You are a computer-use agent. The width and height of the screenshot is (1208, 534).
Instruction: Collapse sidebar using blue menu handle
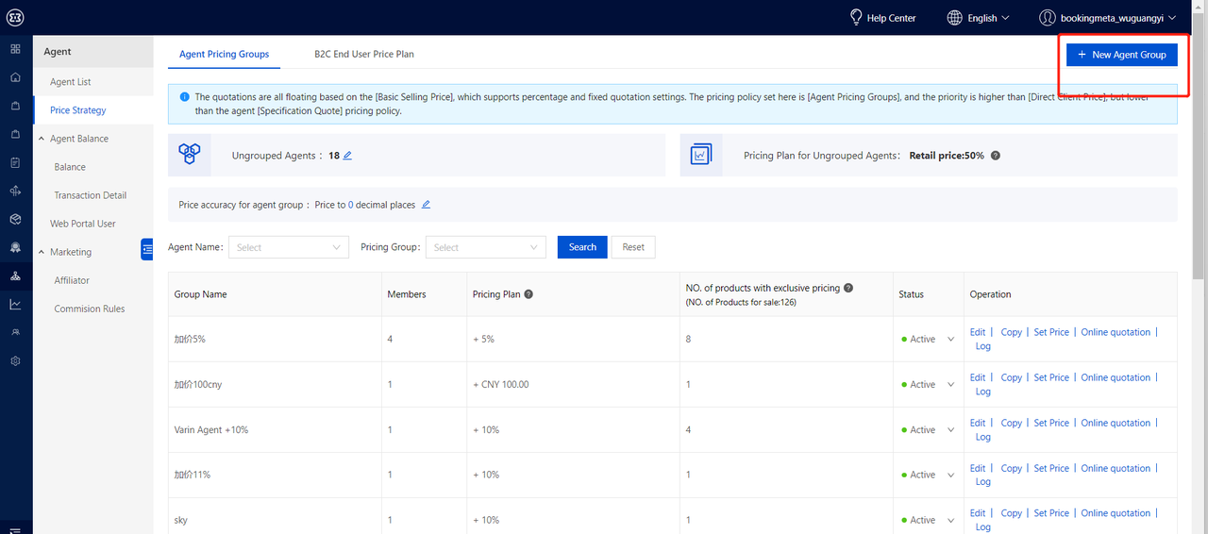146,249
